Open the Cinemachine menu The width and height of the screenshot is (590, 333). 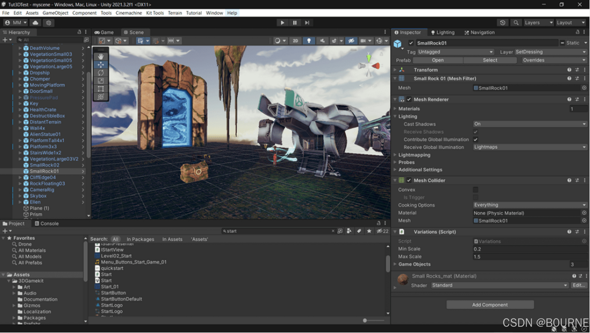[x=129, y=13]
